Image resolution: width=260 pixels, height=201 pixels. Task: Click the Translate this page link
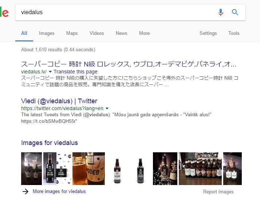[75, 72]
